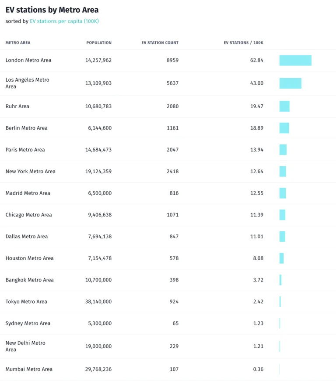Sort by EV Stations / 100K header
This screenshot has width=336, height=381.
coord(244,43)
